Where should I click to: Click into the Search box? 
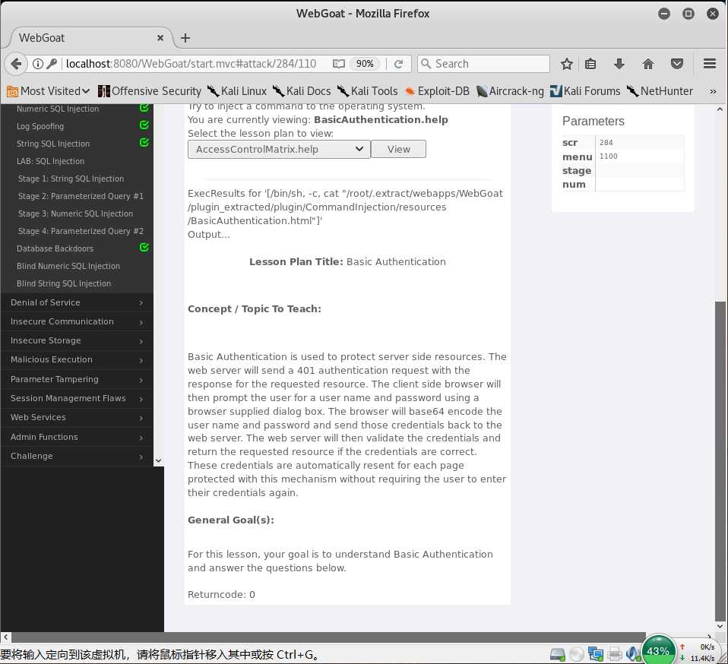pos(484,64)
